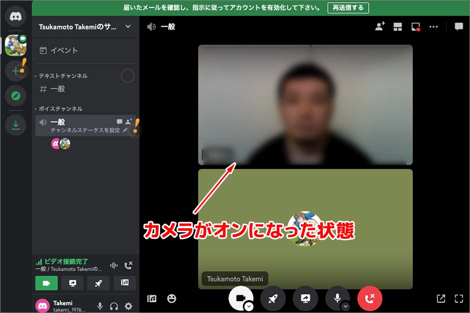Screen dimensions: 470x313
Task: Mute microphone in user panel
Action: [x=100, y=306]
